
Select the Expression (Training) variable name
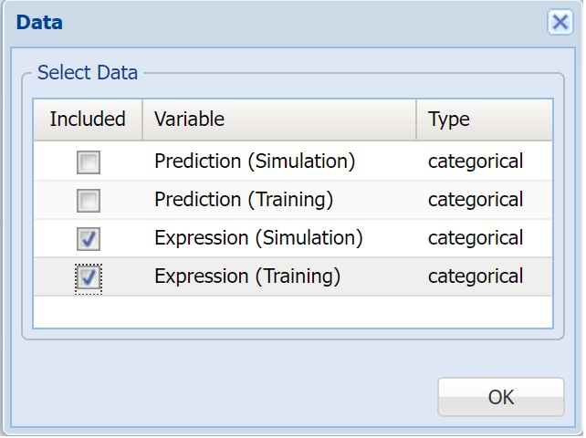[247, 276]
